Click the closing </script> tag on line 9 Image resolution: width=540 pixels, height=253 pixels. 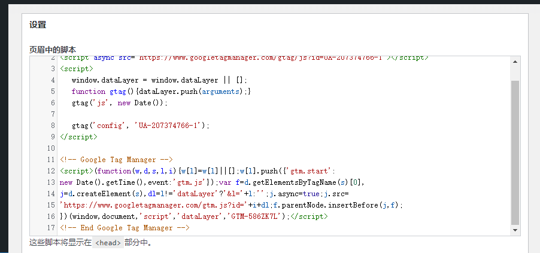(78, 137)
